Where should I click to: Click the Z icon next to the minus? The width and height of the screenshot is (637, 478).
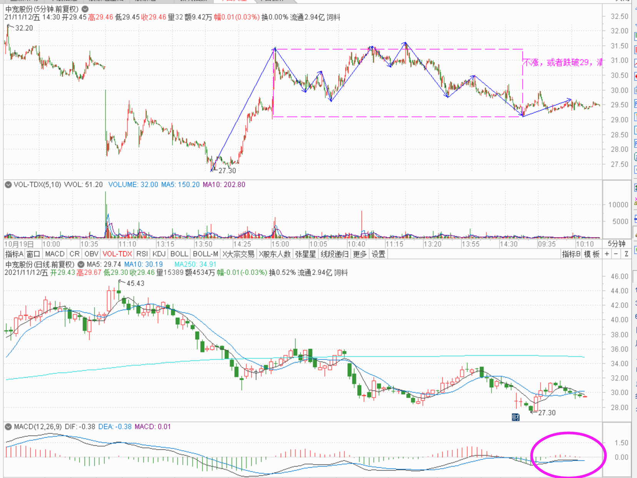[626, 254]
